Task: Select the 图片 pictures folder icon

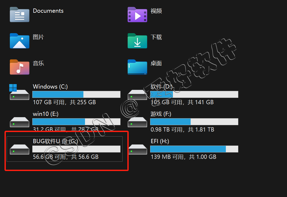Action: click(20, 41)
